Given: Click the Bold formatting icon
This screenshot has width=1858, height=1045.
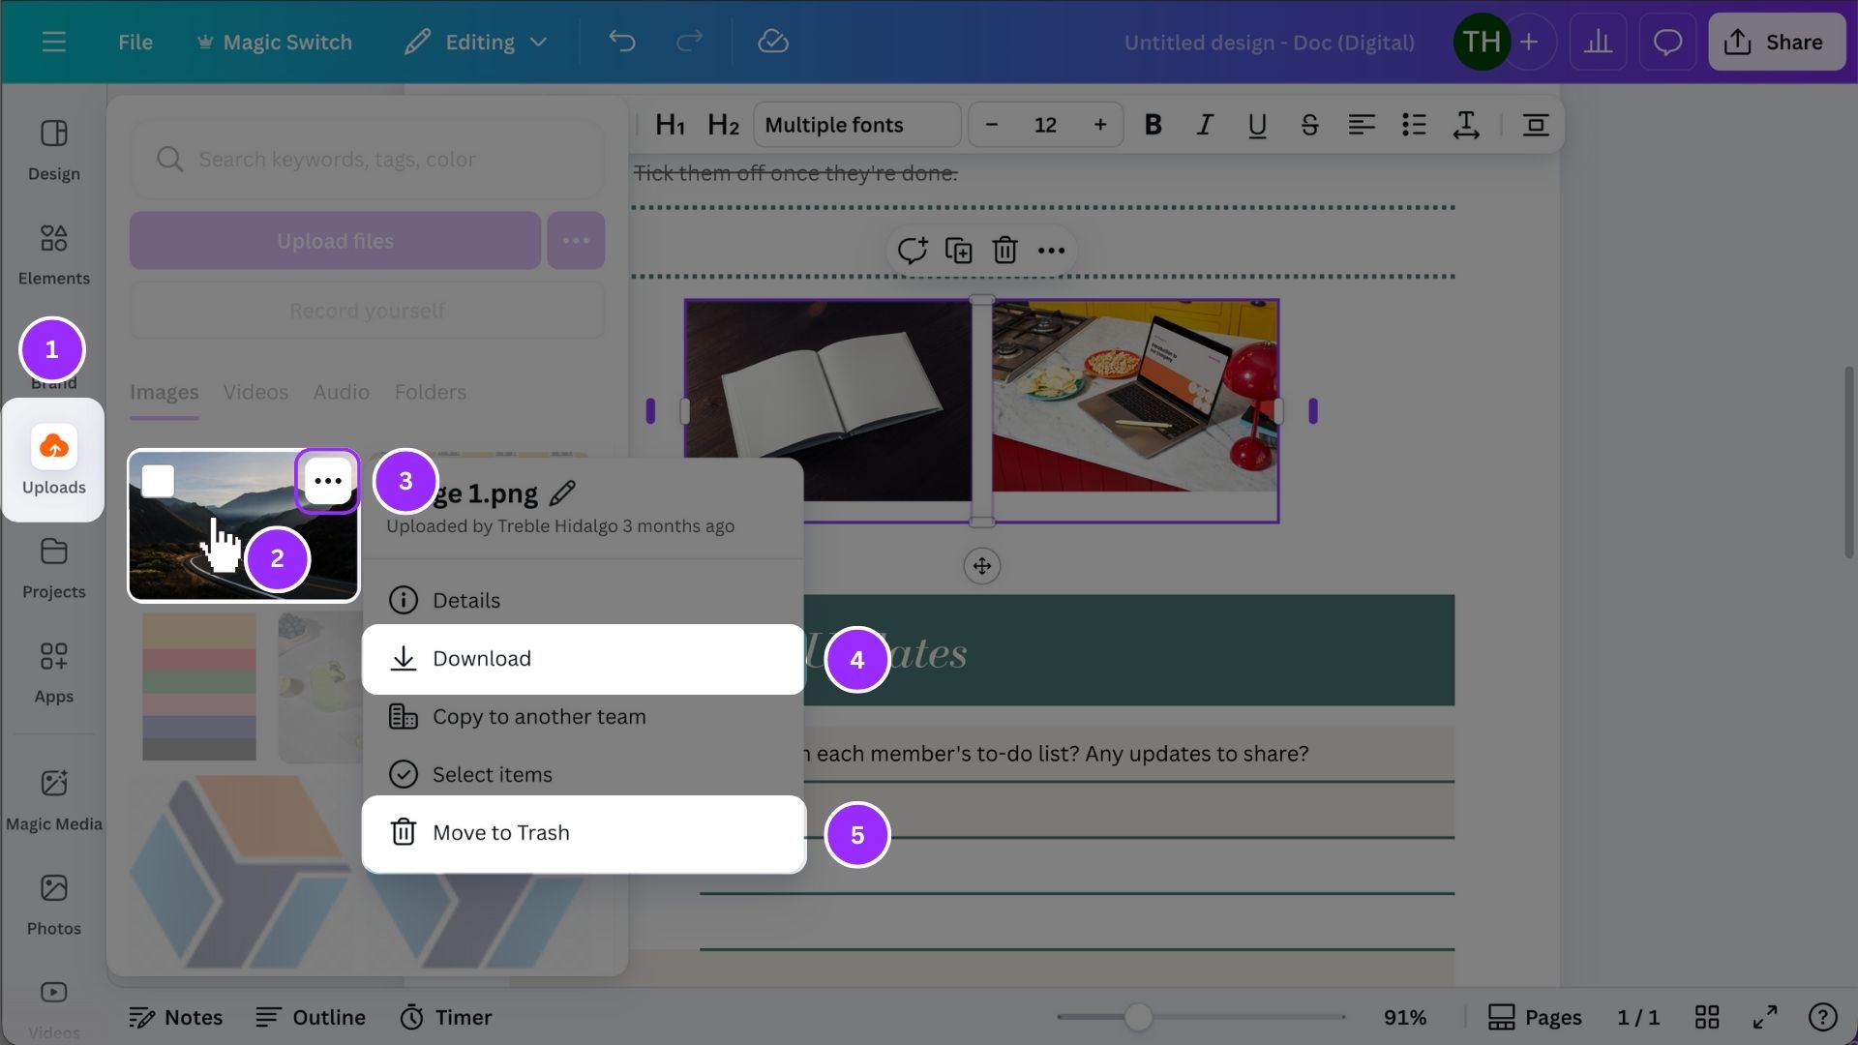Looking at the screenshot, I should point(1153,125).
